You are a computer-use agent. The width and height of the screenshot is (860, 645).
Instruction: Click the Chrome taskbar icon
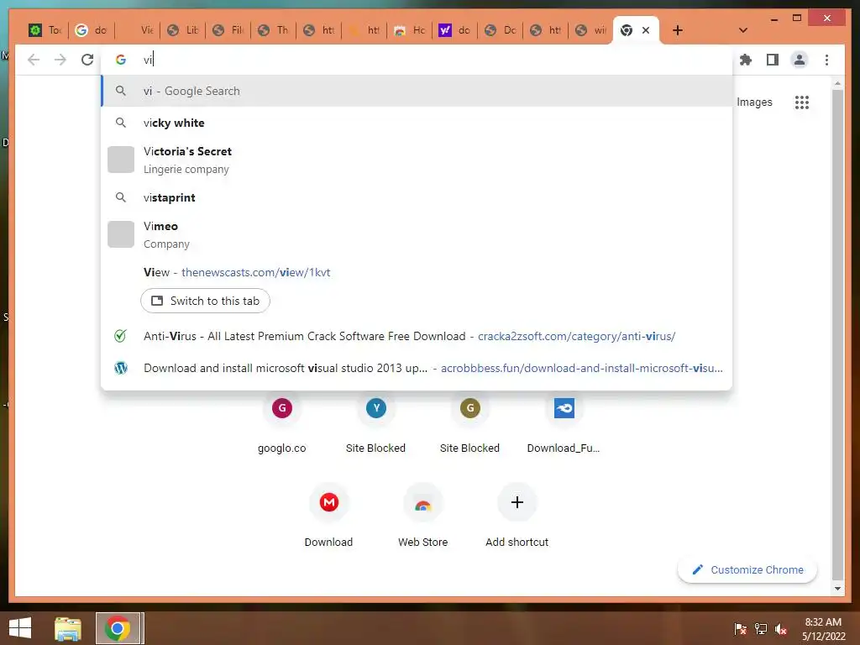pyautogui.click(x=118, y=628)
